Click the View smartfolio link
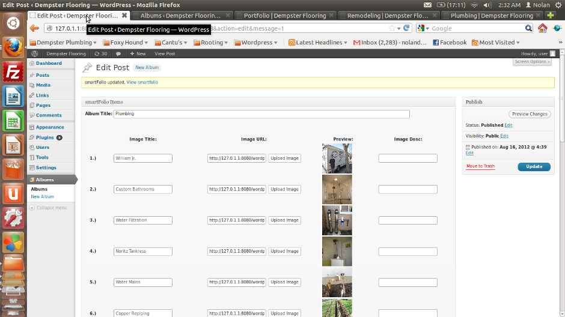Viewport: 565px width, 317px height. tap(142, 82)
